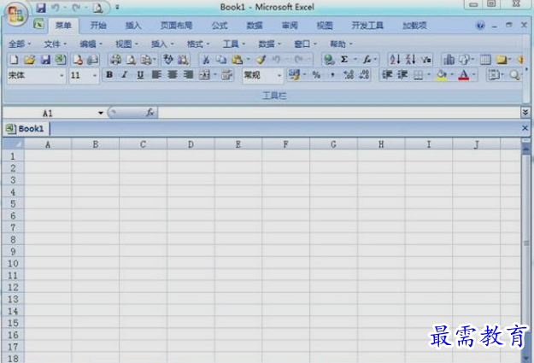Screen dimensions: 534x363
Task: Apply comma style format
Action: click(x=332, y=75)
